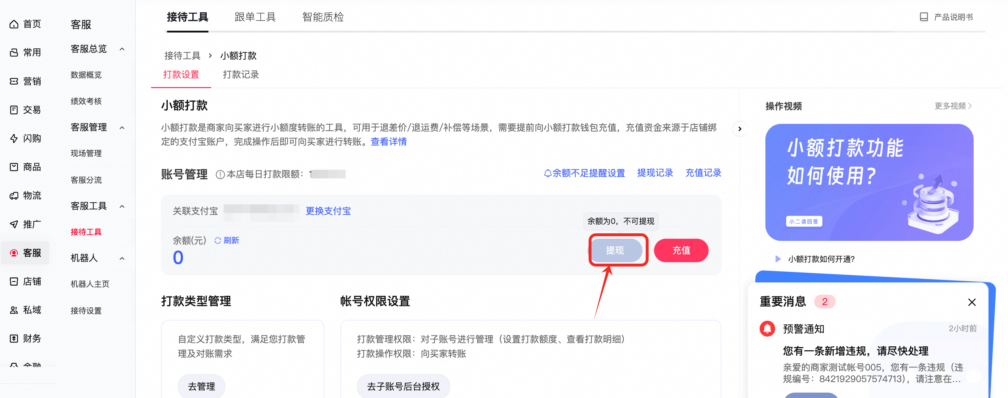Open 接待设置 menu item

86,311
